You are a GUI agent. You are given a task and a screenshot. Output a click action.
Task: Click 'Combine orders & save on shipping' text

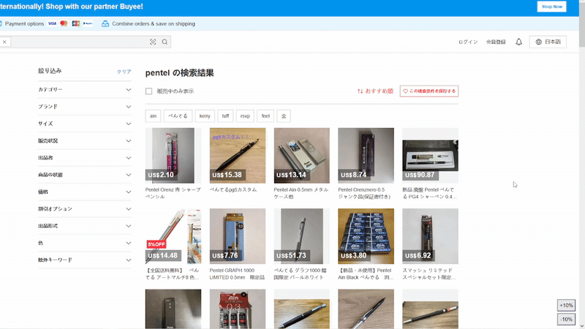154,23
